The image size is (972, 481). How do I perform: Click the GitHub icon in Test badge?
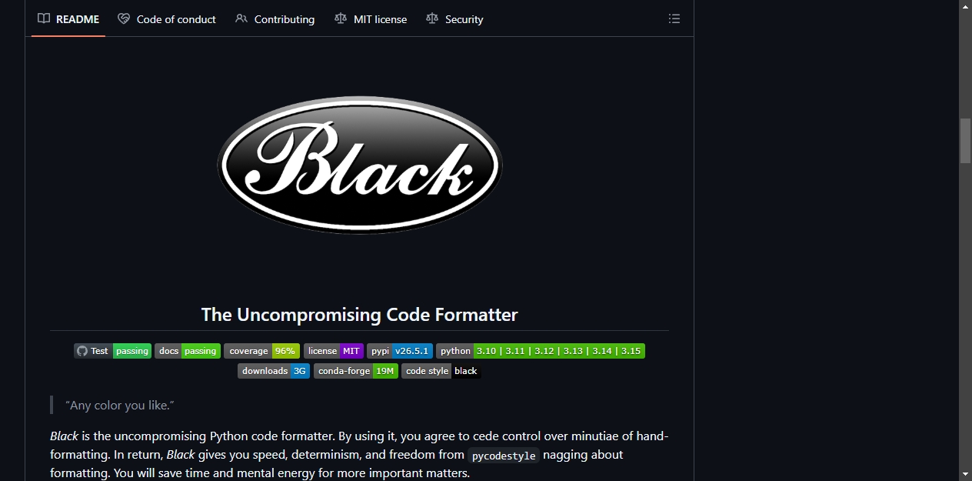[82, 351]
